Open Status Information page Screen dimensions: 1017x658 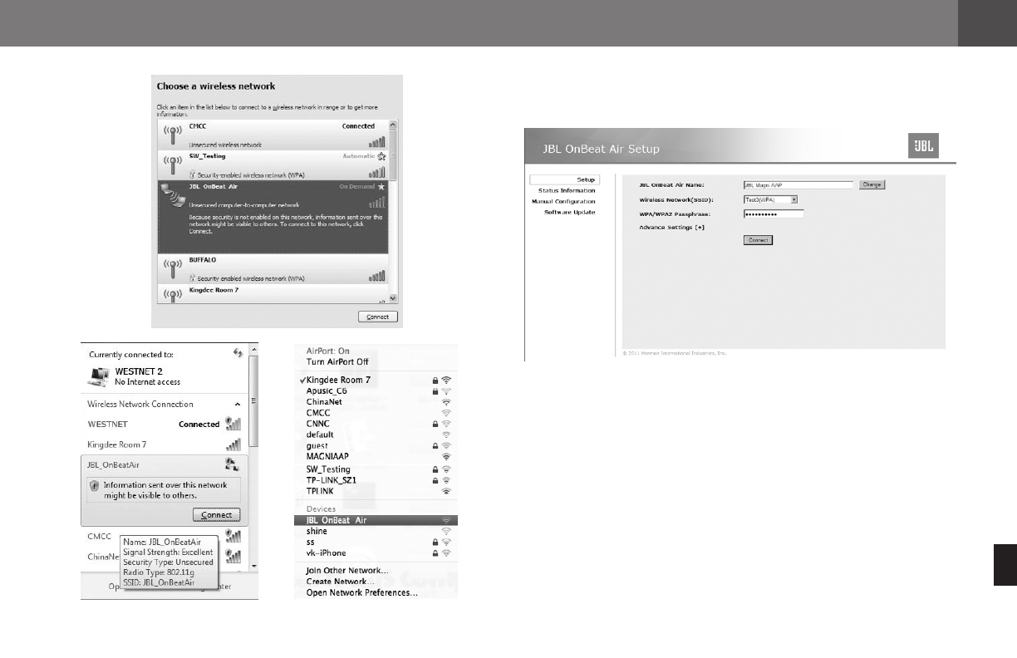[x=567, y=190]
